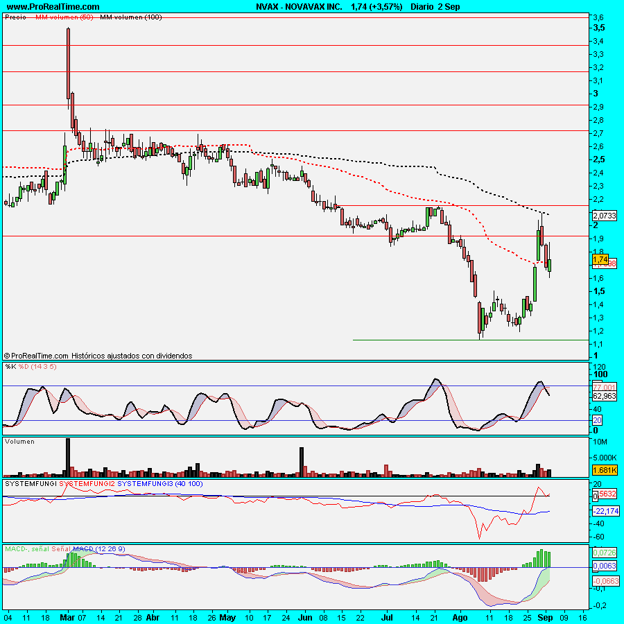Click the yellow 1.681K volume tag

coord(605,470)
